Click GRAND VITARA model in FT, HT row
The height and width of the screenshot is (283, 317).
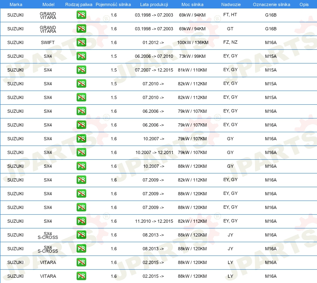48,15
